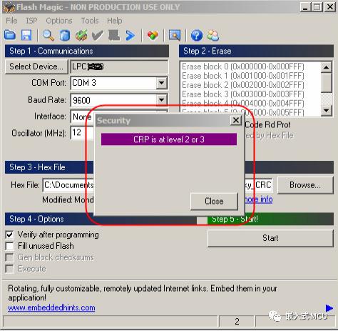Image resolution: width=338 pixels, height=331 pixels.
Task: Click the Browse button
Action: 305,185
